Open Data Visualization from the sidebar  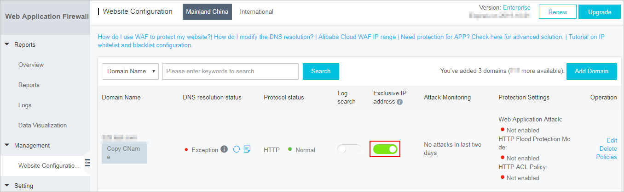point(42,126)
